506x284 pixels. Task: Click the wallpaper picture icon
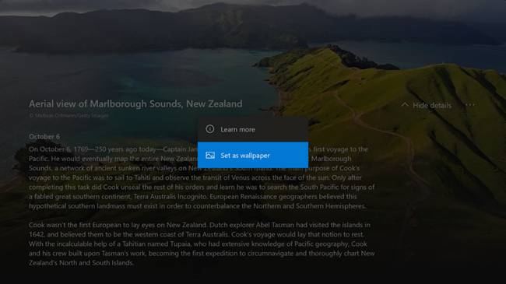(x=210, y=156)
